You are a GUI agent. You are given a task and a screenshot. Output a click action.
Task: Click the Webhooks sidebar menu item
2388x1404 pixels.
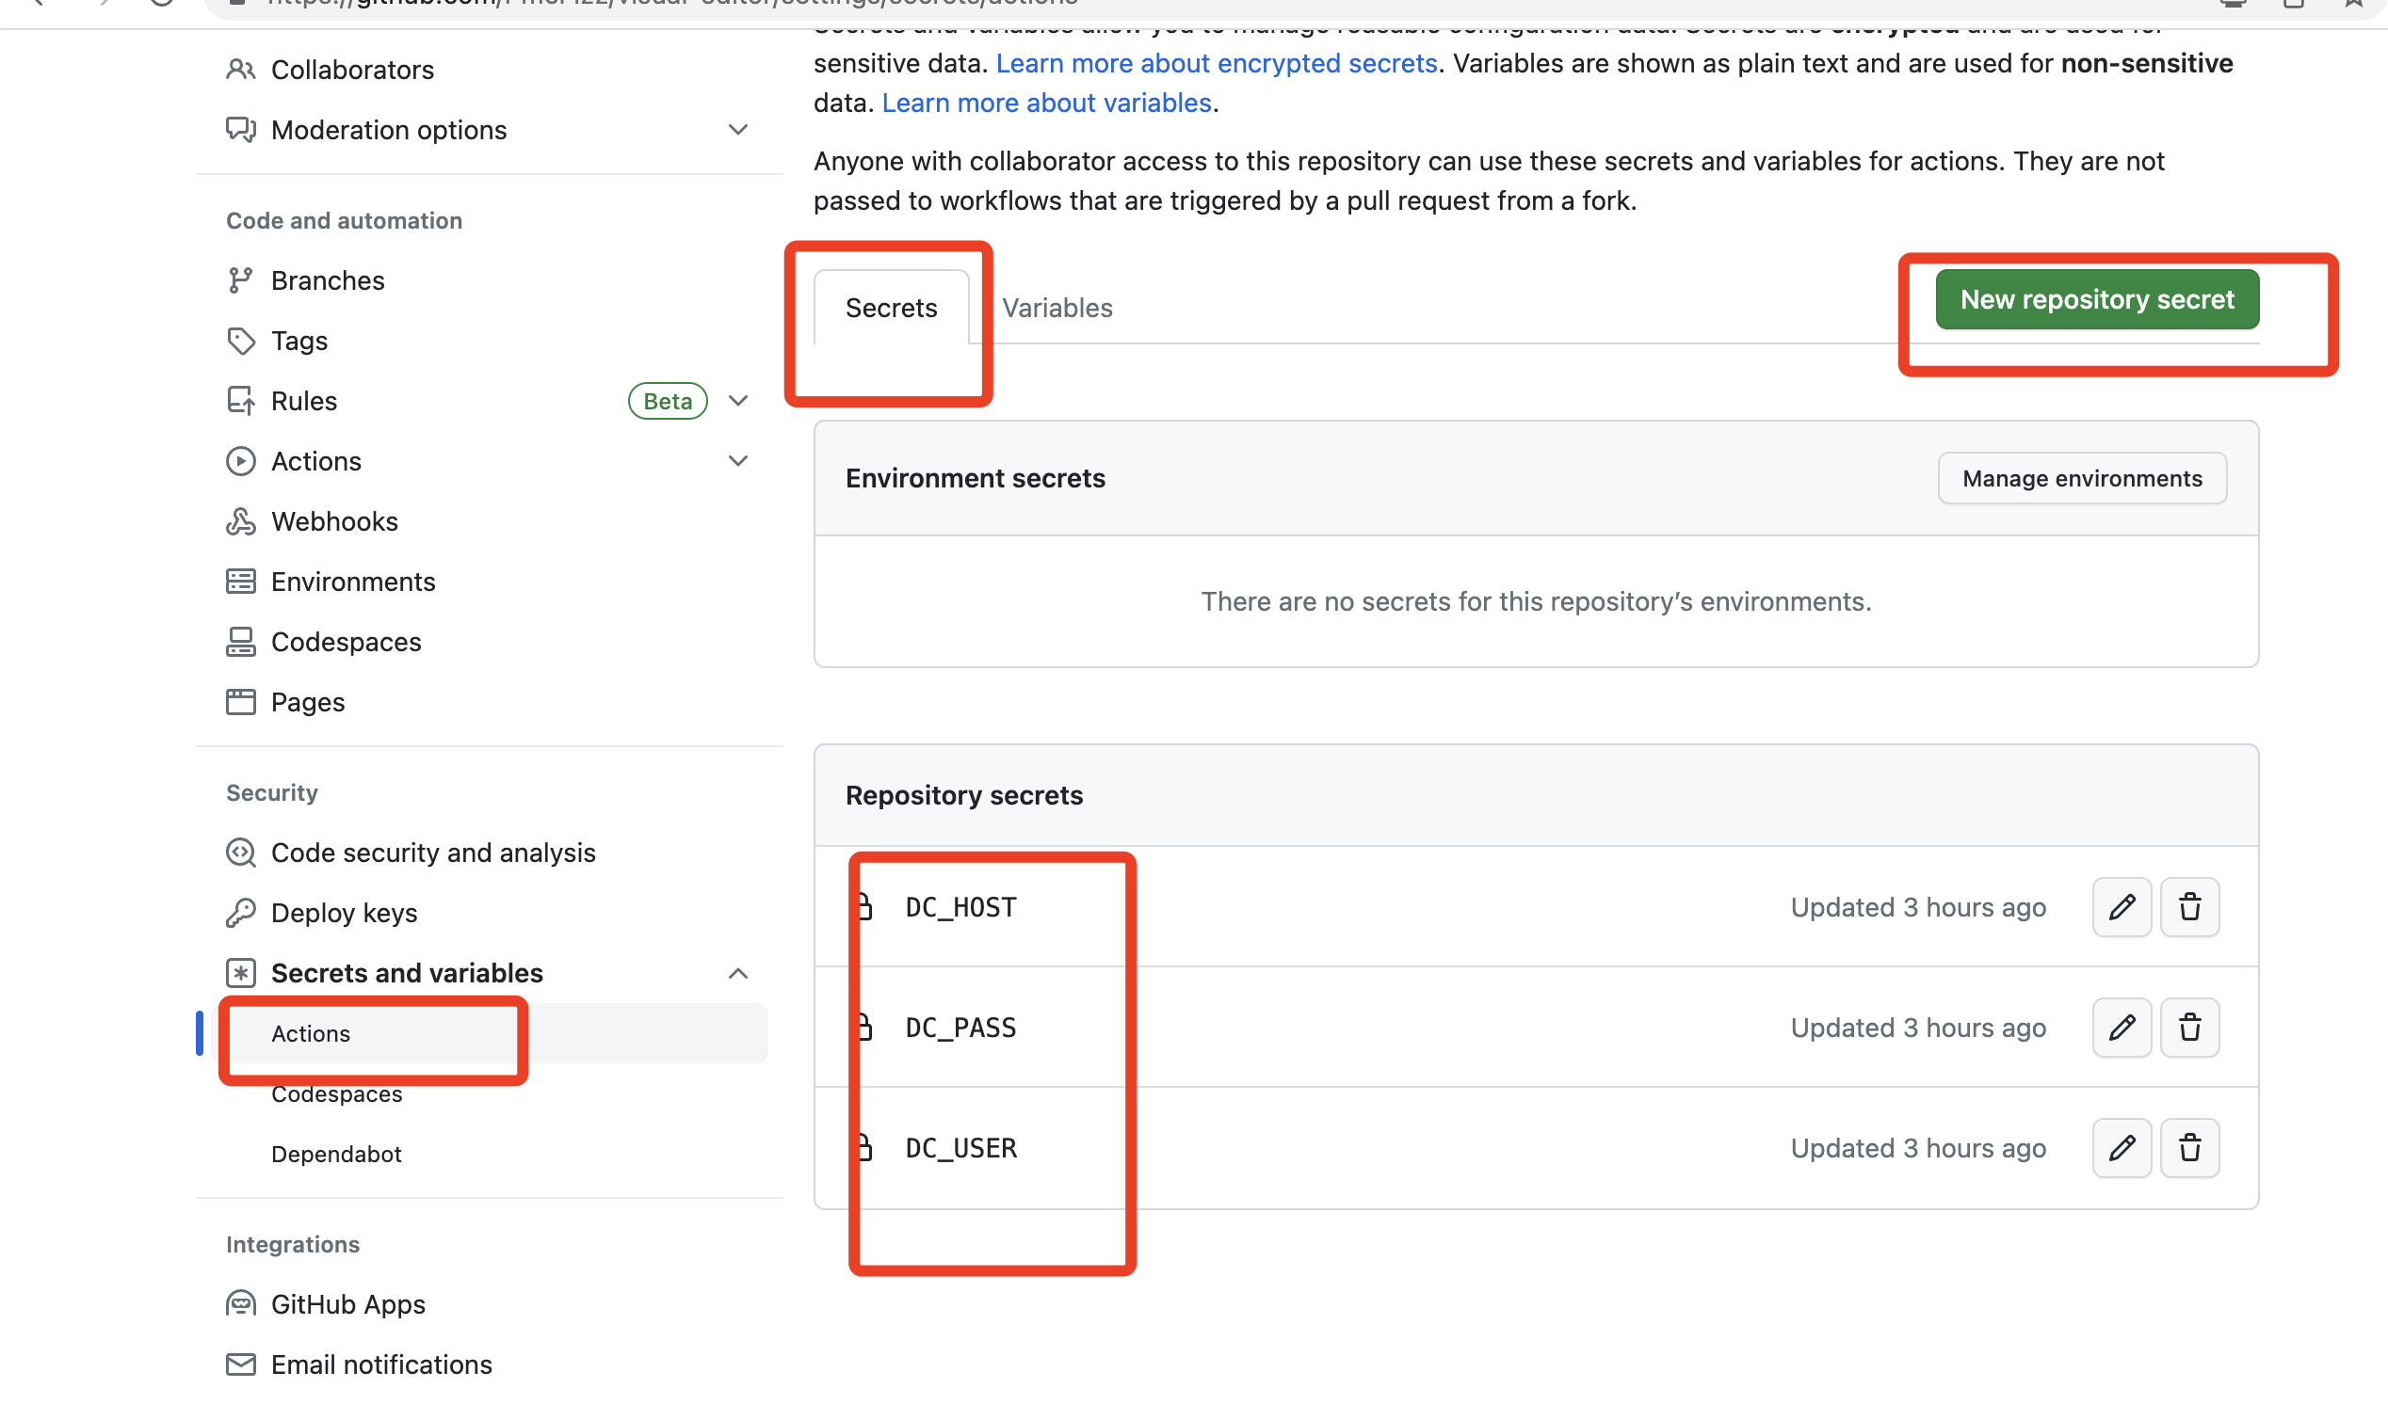[x=332, y=519]
